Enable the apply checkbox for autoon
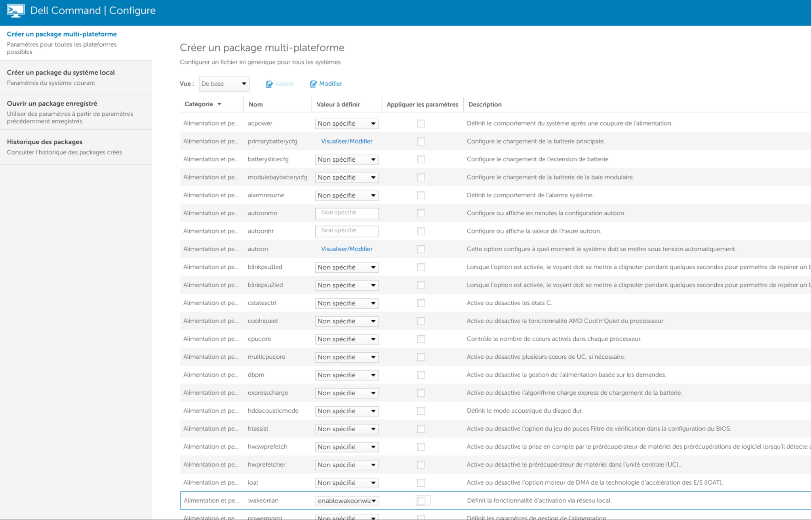Viewport: 811px width, 520px height. click(x=421, y=249)
